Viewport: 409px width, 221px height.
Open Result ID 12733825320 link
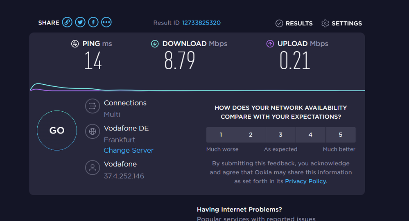point(201,23)
